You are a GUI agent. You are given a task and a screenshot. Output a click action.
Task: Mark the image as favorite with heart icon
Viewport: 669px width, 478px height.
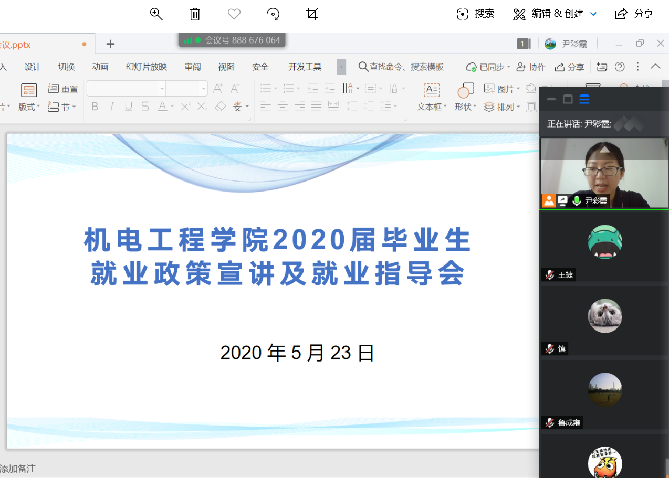pos(234,14)
